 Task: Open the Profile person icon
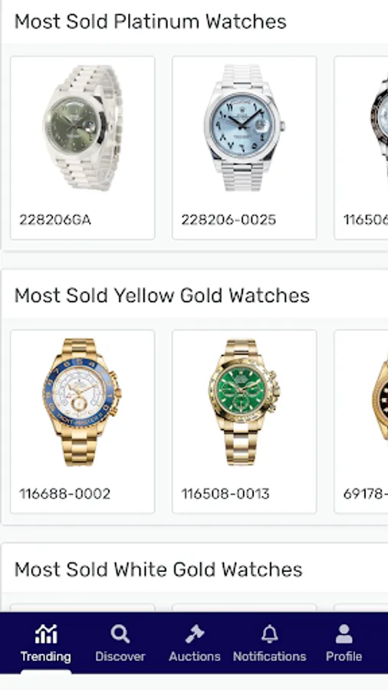click(344, 634)
